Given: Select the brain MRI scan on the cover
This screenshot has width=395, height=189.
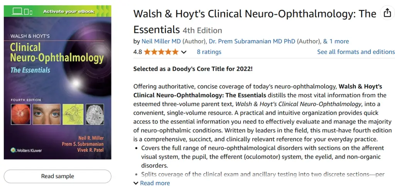Looking at the screenshot, I should [95, 114].
